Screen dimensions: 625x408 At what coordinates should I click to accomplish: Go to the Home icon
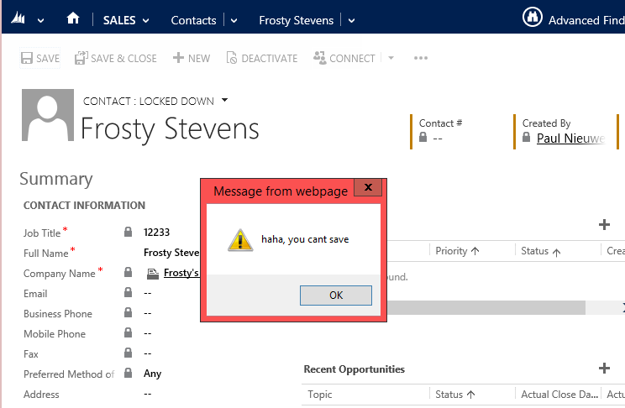click(x=73, y=19)
